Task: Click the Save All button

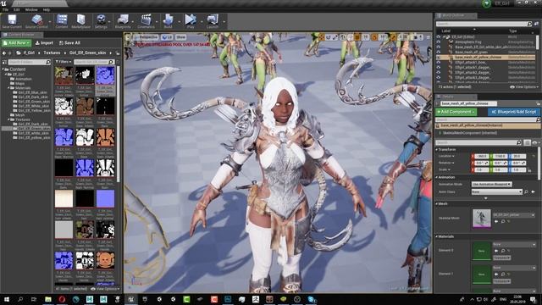Action: [69, 43]
